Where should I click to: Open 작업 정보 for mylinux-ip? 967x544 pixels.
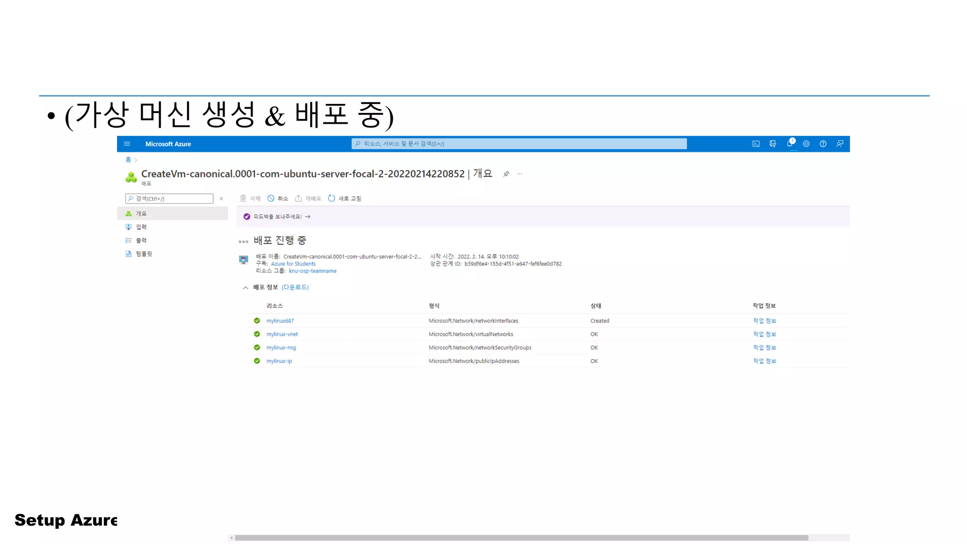[764, 361]
